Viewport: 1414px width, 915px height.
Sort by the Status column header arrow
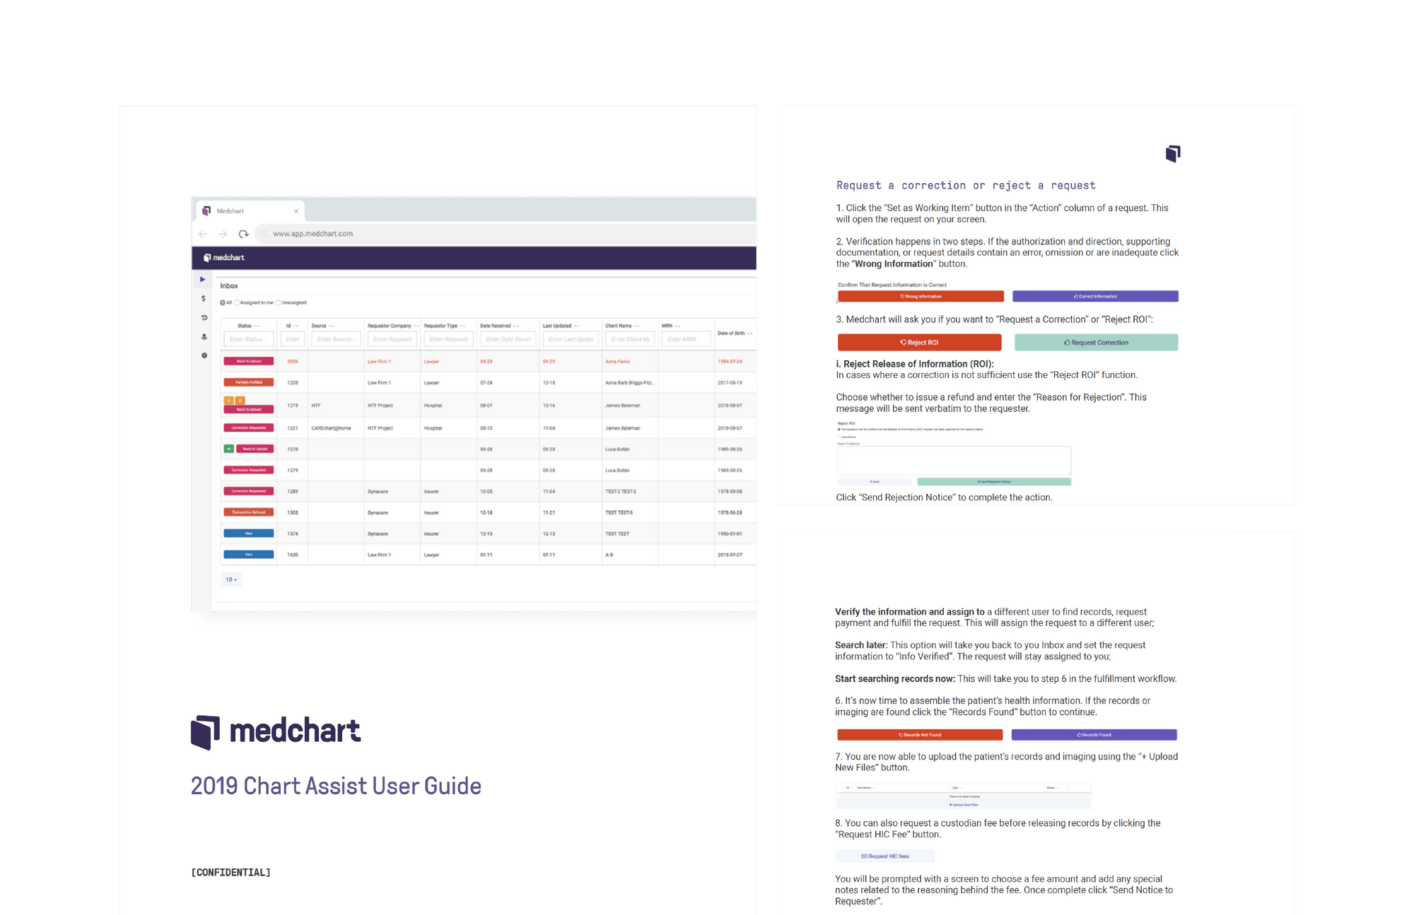point(257,326)
